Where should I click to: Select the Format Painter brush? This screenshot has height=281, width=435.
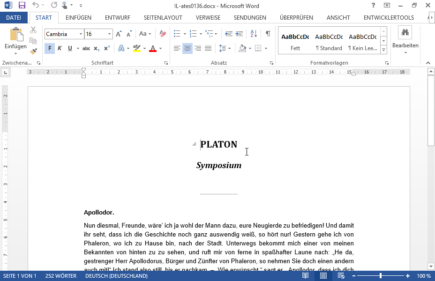(x=33, y=51)
